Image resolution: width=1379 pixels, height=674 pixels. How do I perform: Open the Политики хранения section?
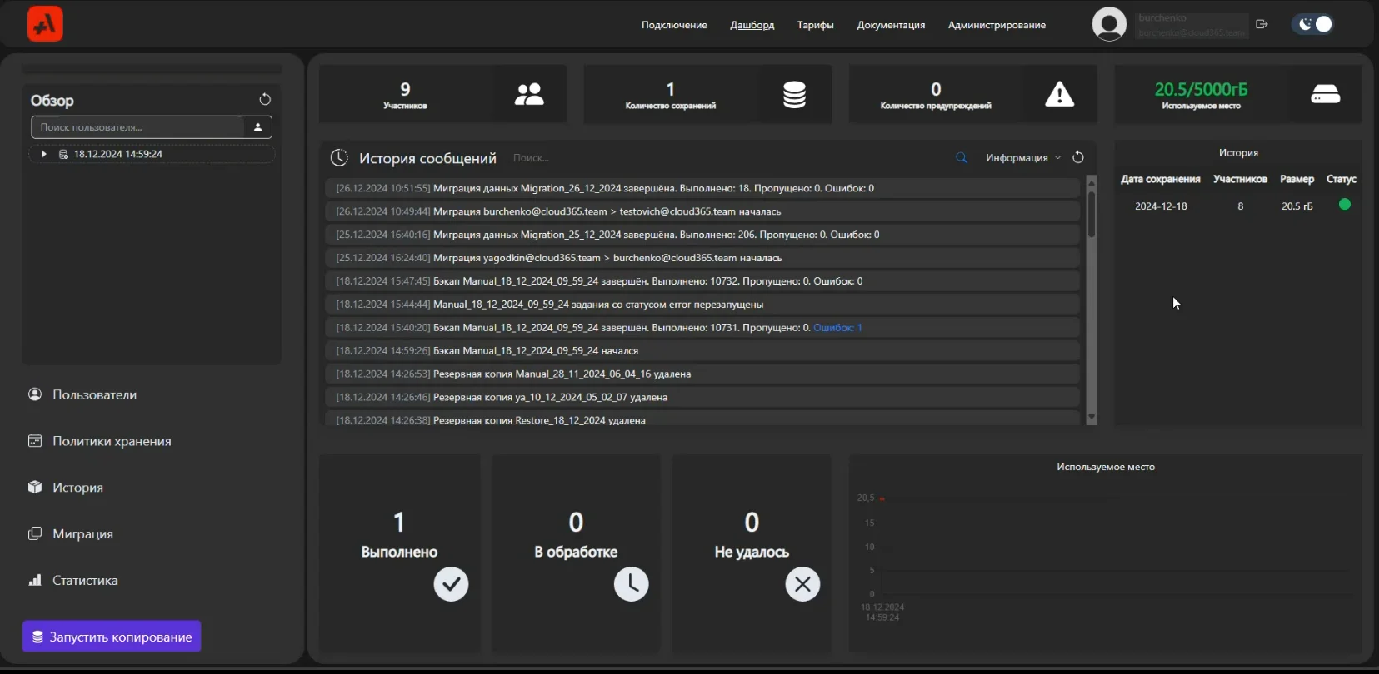pyautogui.click(x=112, y=441)
